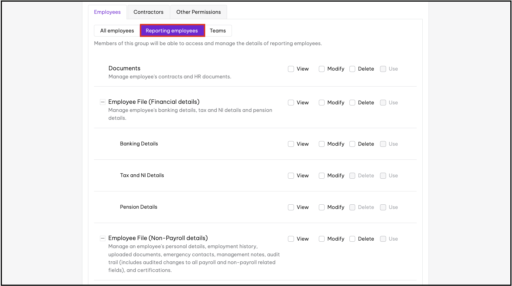This screenshot has width=512, height=286.
Task: Click the Reporting employees button
Action: click(172, 31)
